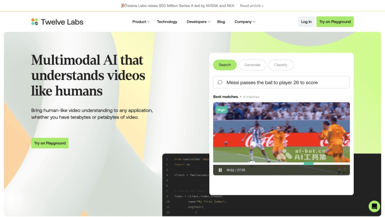
Task: Open the Read article link
Action: click(x=252, y=6)
